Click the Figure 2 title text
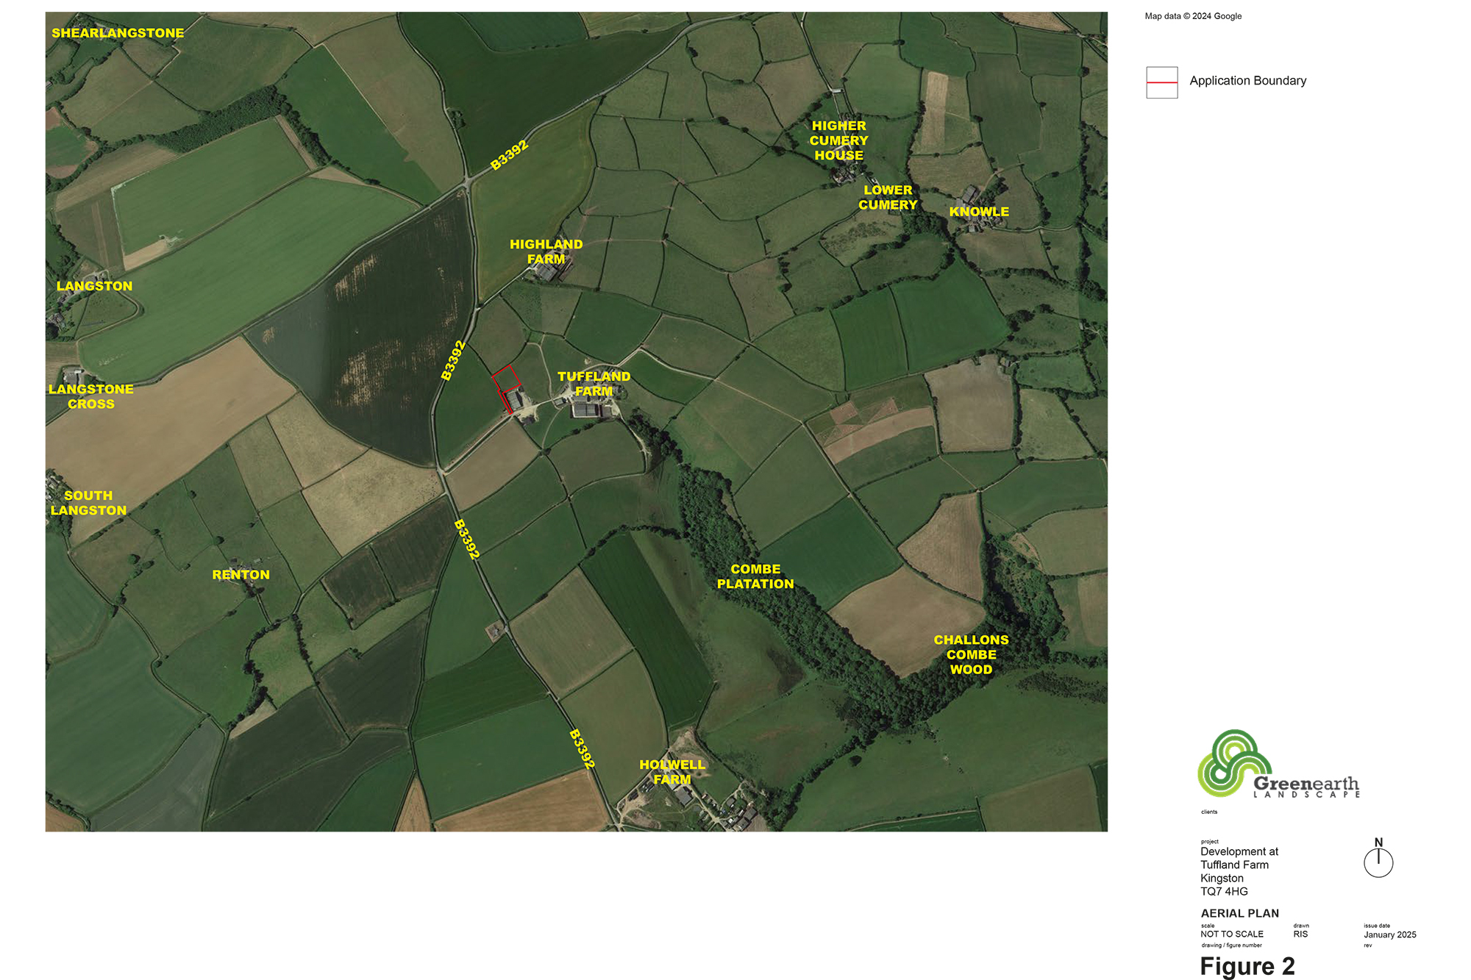The height and width of the screenshot is (980, 1471). pos(1247,966)
